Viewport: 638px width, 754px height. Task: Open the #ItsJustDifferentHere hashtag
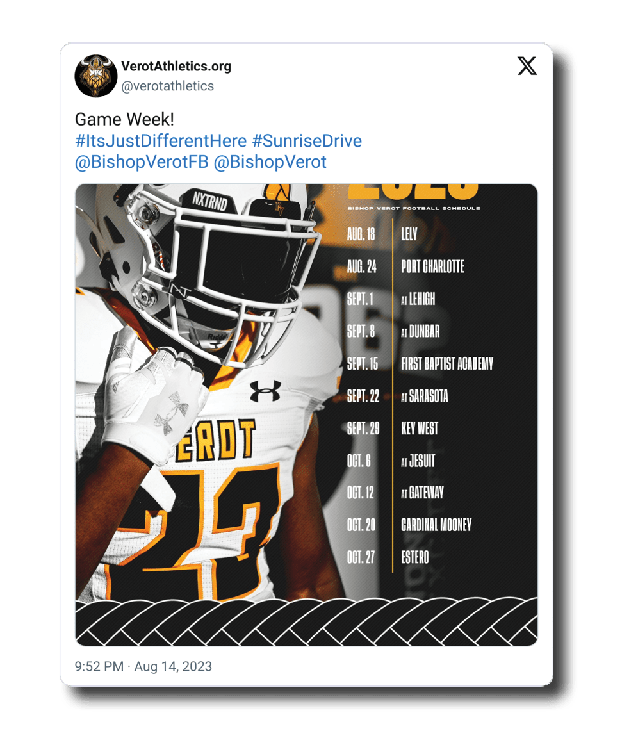[x=156, y=141]
